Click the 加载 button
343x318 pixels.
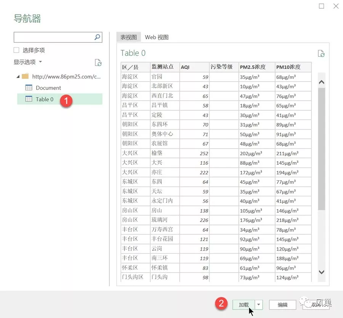244,304
